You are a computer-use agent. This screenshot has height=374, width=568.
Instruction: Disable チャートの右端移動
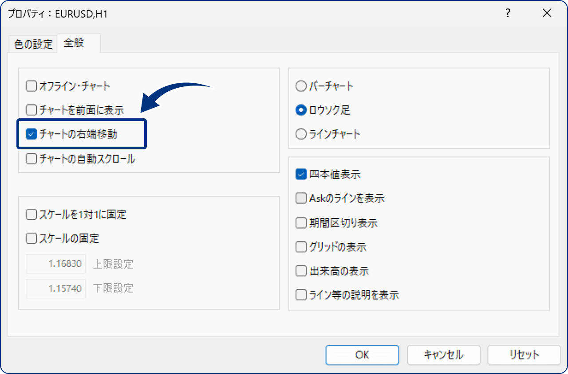click(31, 133)
